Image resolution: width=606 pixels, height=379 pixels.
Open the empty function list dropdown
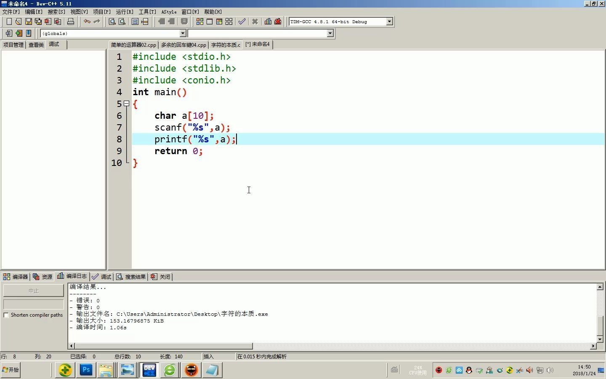(x=330, y=33)
